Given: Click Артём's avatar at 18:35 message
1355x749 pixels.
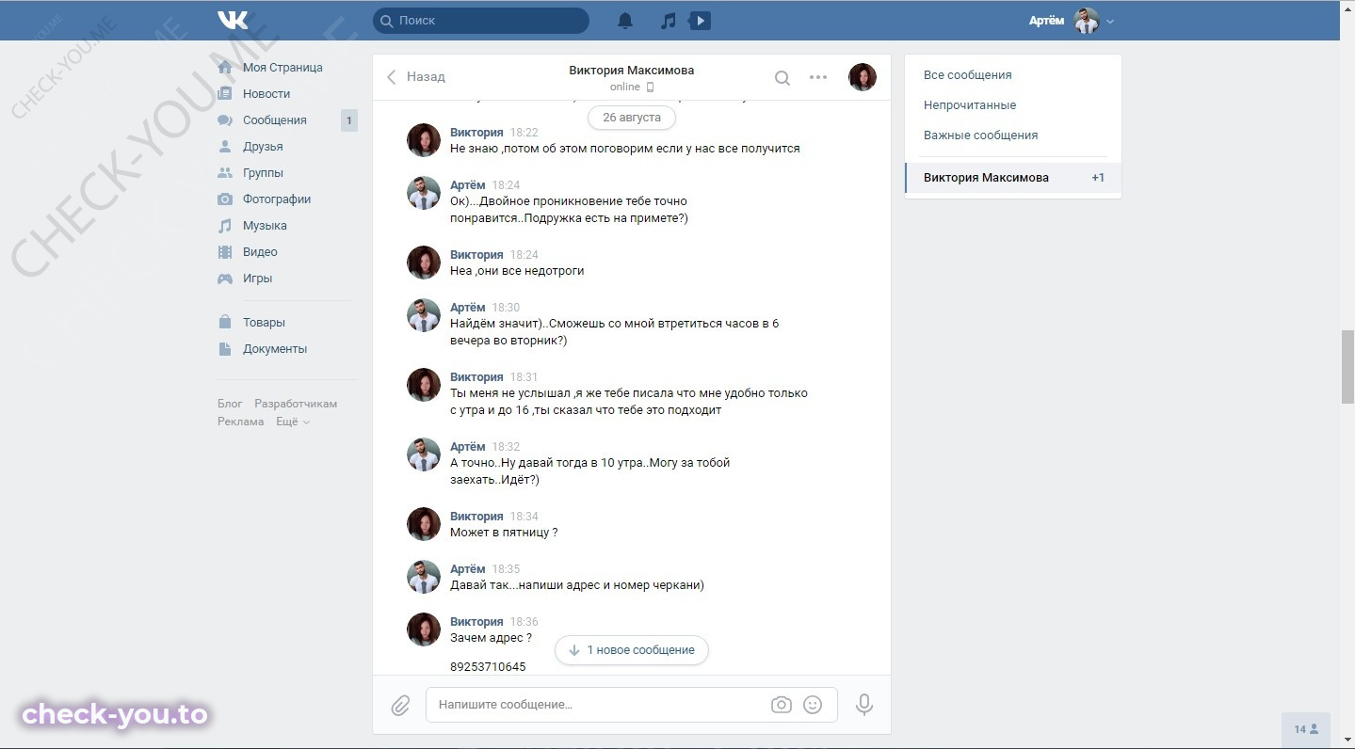Looking at the screenshot, I should point(424,577).
